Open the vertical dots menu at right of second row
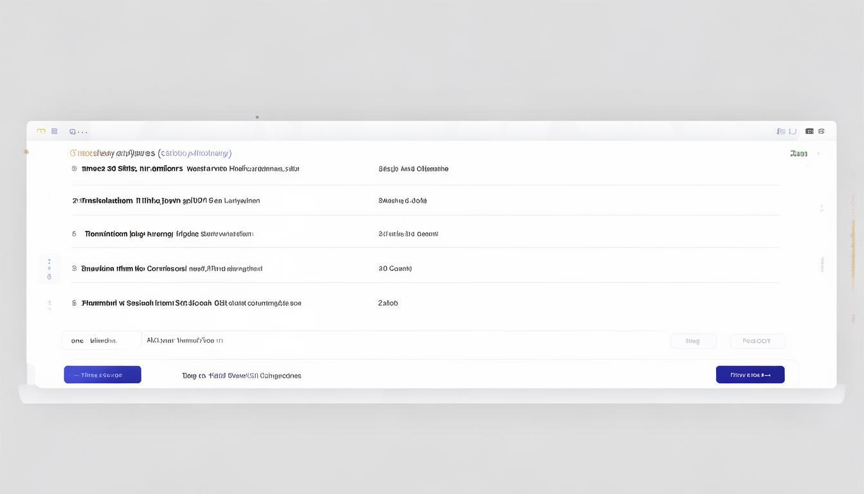 click(822, 208)
